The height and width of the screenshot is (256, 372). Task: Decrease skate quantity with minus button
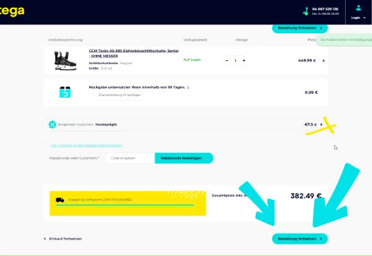point(227,61)
